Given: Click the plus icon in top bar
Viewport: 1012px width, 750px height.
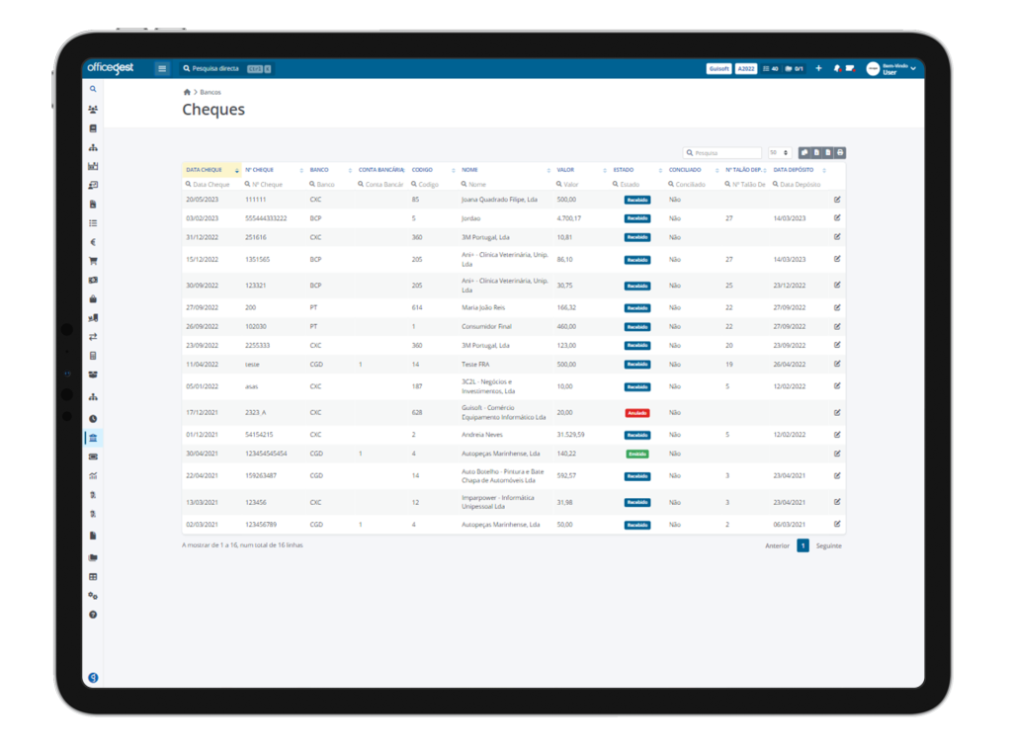Looking at the screenshot, I should click(818, 68).
